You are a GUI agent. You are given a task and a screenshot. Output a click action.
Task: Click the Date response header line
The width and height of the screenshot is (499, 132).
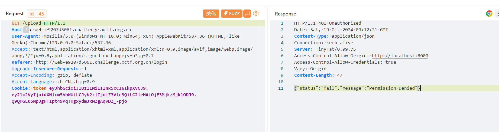341,30
